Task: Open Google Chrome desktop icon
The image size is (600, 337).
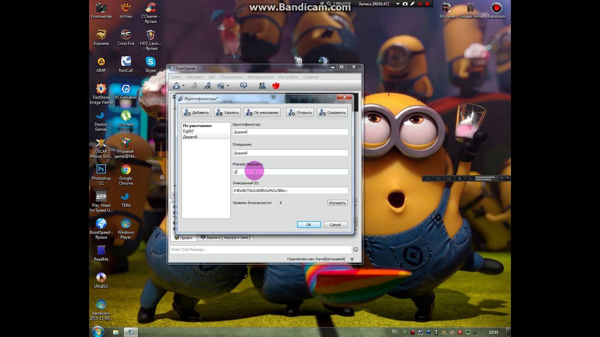Action: coord(126,175)
